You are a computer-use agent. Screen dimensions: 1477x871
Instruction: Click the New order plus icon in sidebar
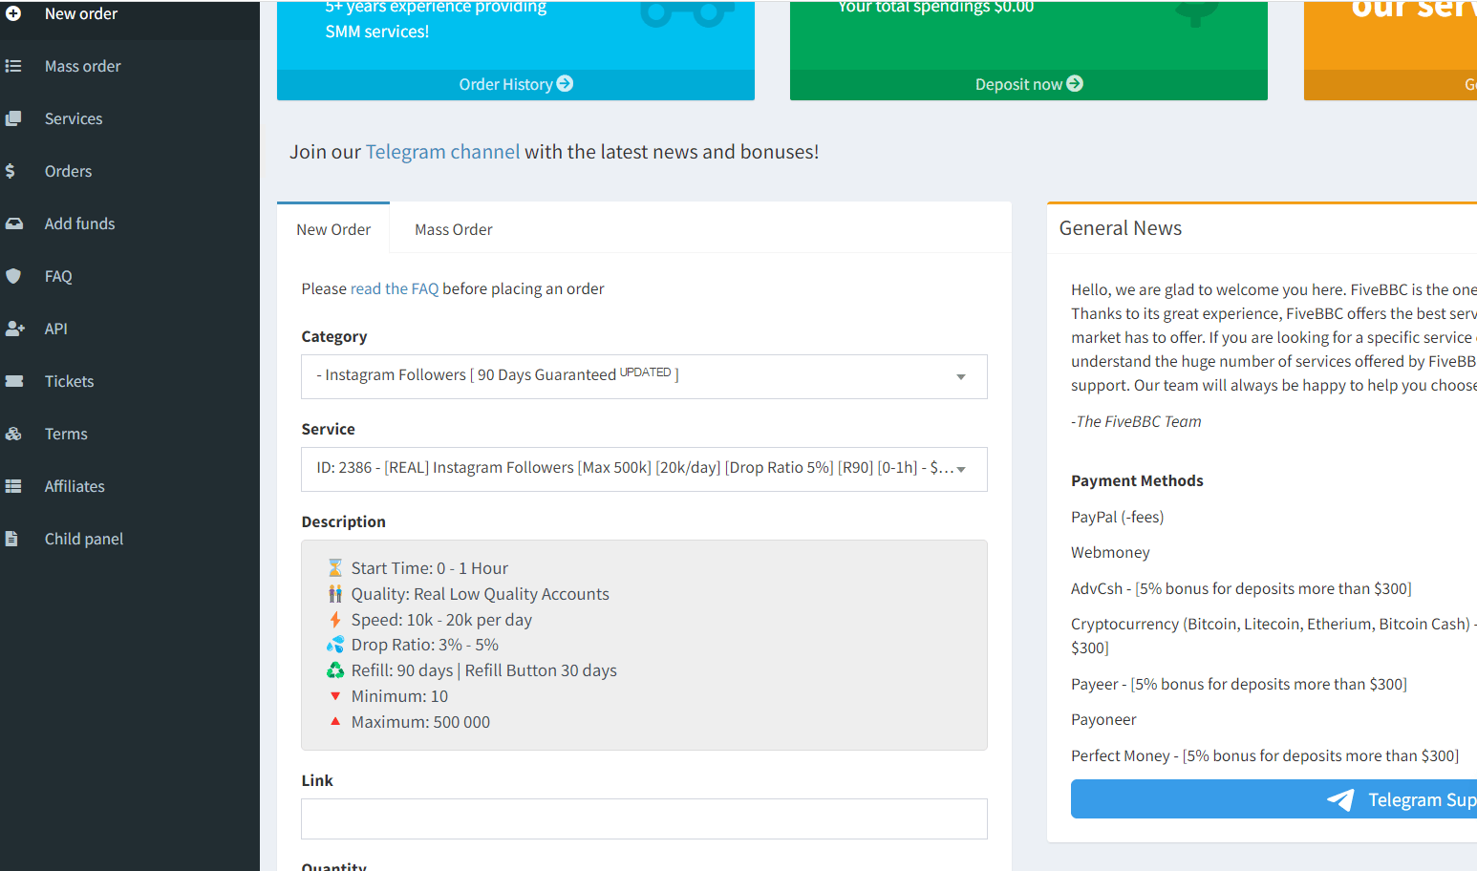pos(13,14)
